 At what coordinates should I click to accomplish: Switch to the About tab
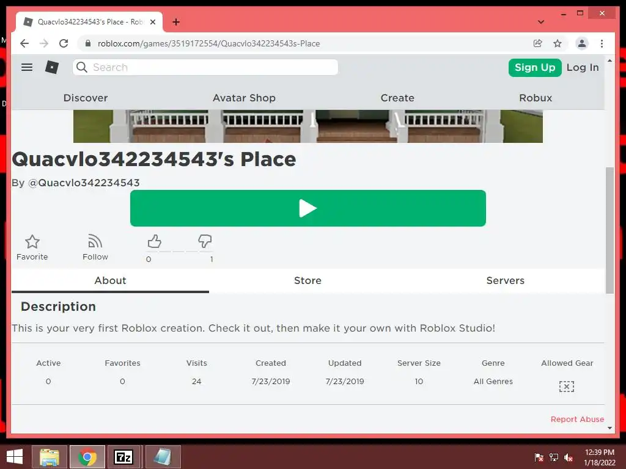pos(110,280)
